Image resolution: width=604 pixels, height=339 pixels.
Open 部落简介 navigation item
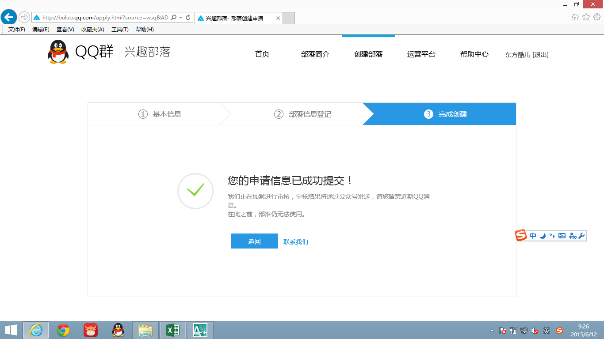pyautogui.click(x=315, y=54)
